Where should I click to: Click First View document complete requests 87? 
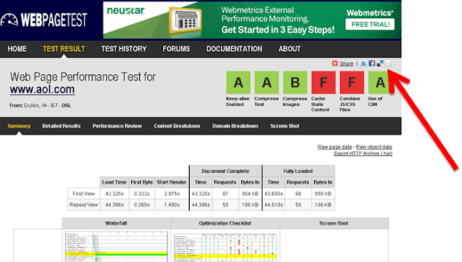click(x=225, y=194)
